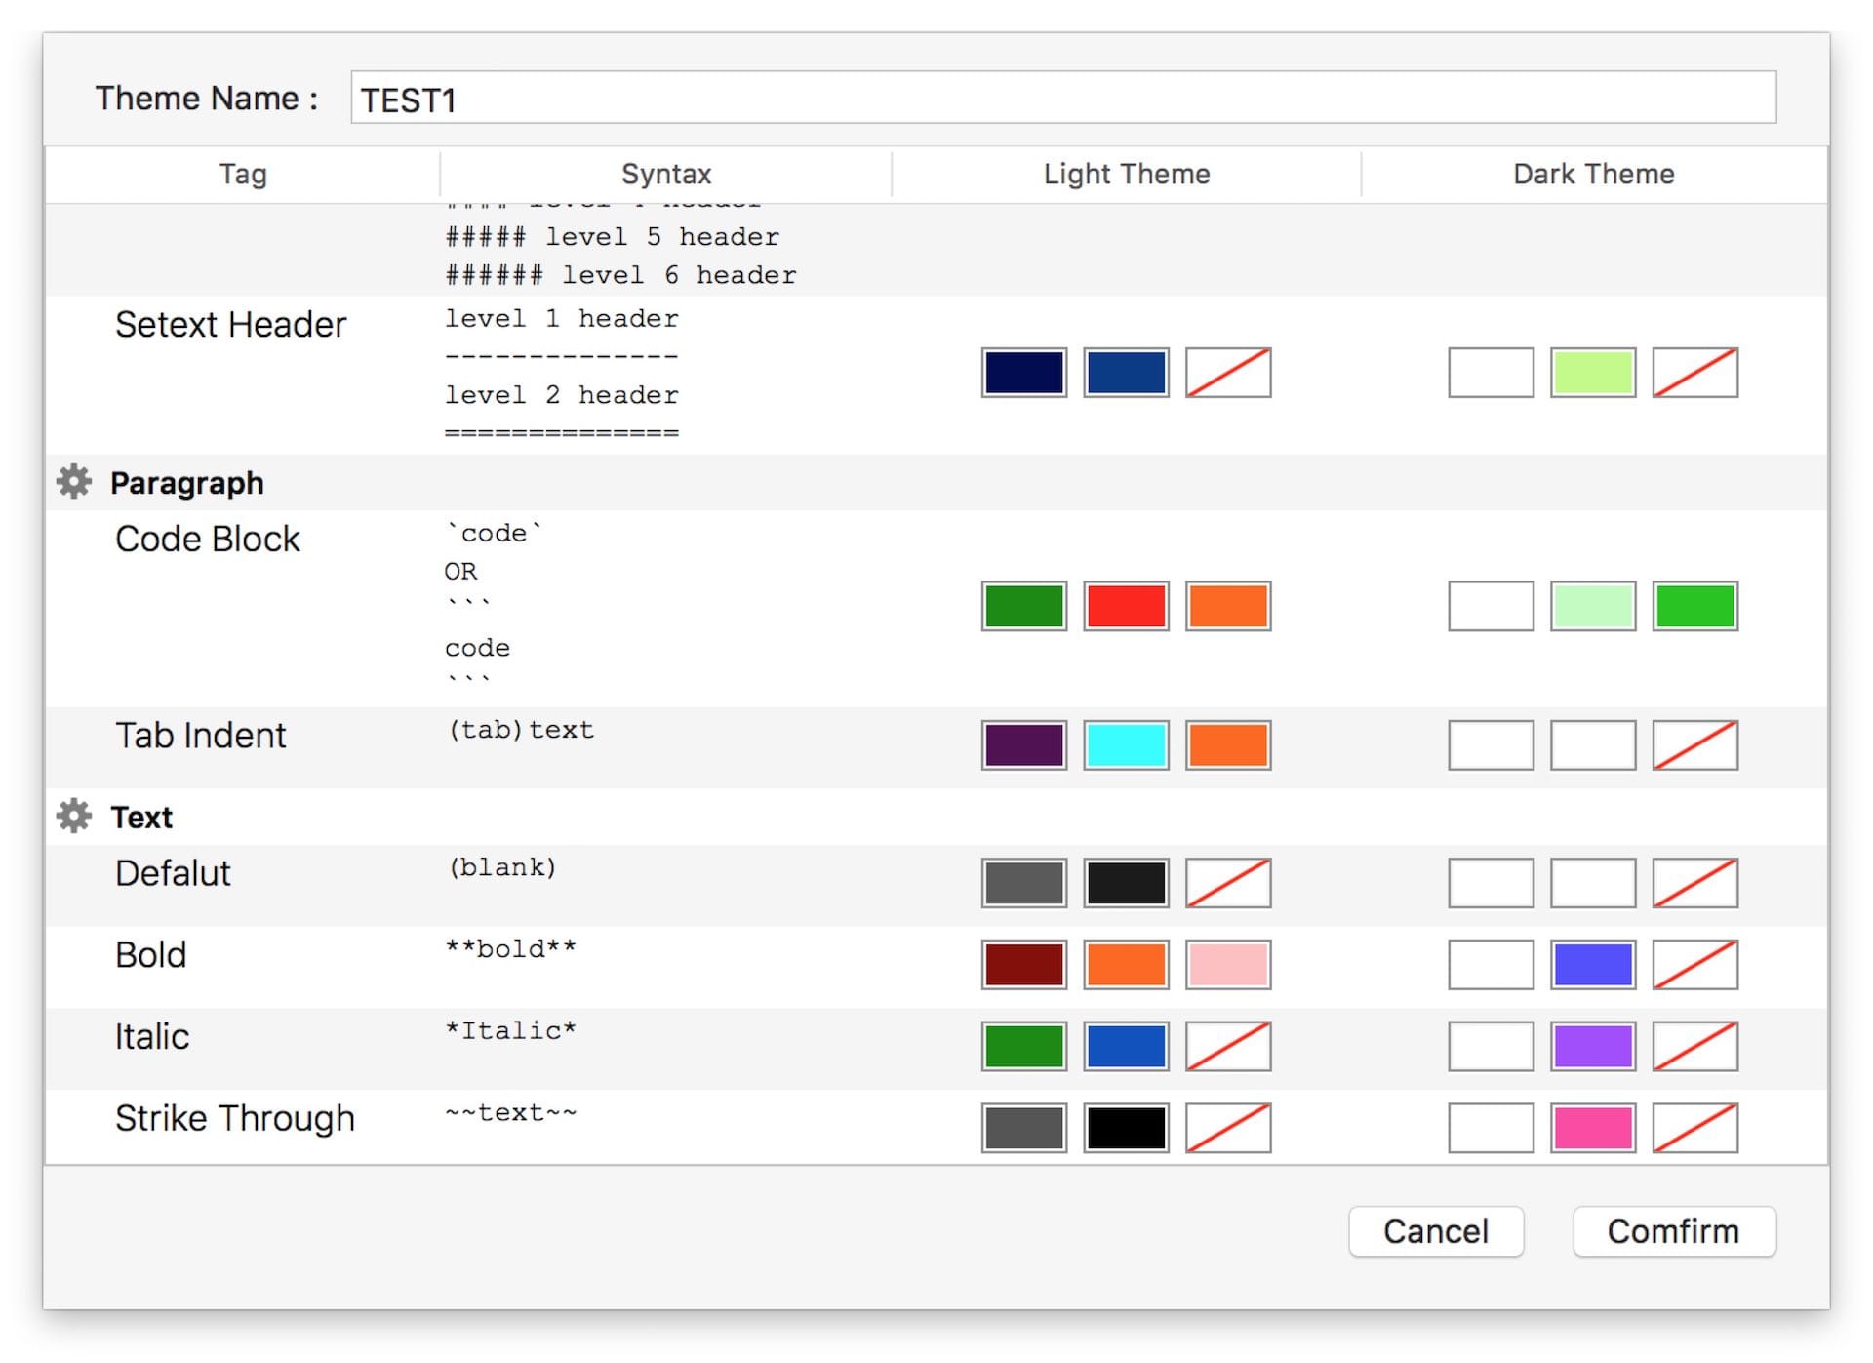Screen dimensions: 1873x1363
Task: Click the Light Theme column header
Action: [1126, 174]
